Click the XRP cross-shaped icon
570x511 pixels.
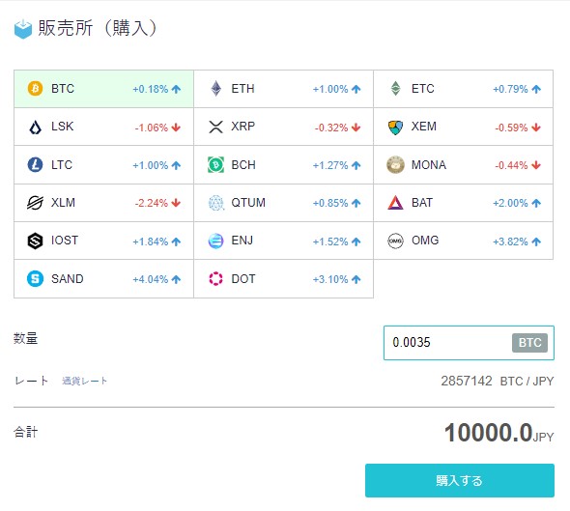pyautogui.click(x=216, y=127)
